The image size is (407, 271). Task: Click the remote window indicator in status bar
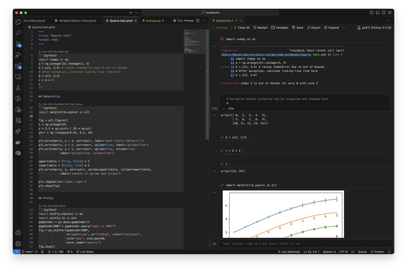(x=17, y=252)
